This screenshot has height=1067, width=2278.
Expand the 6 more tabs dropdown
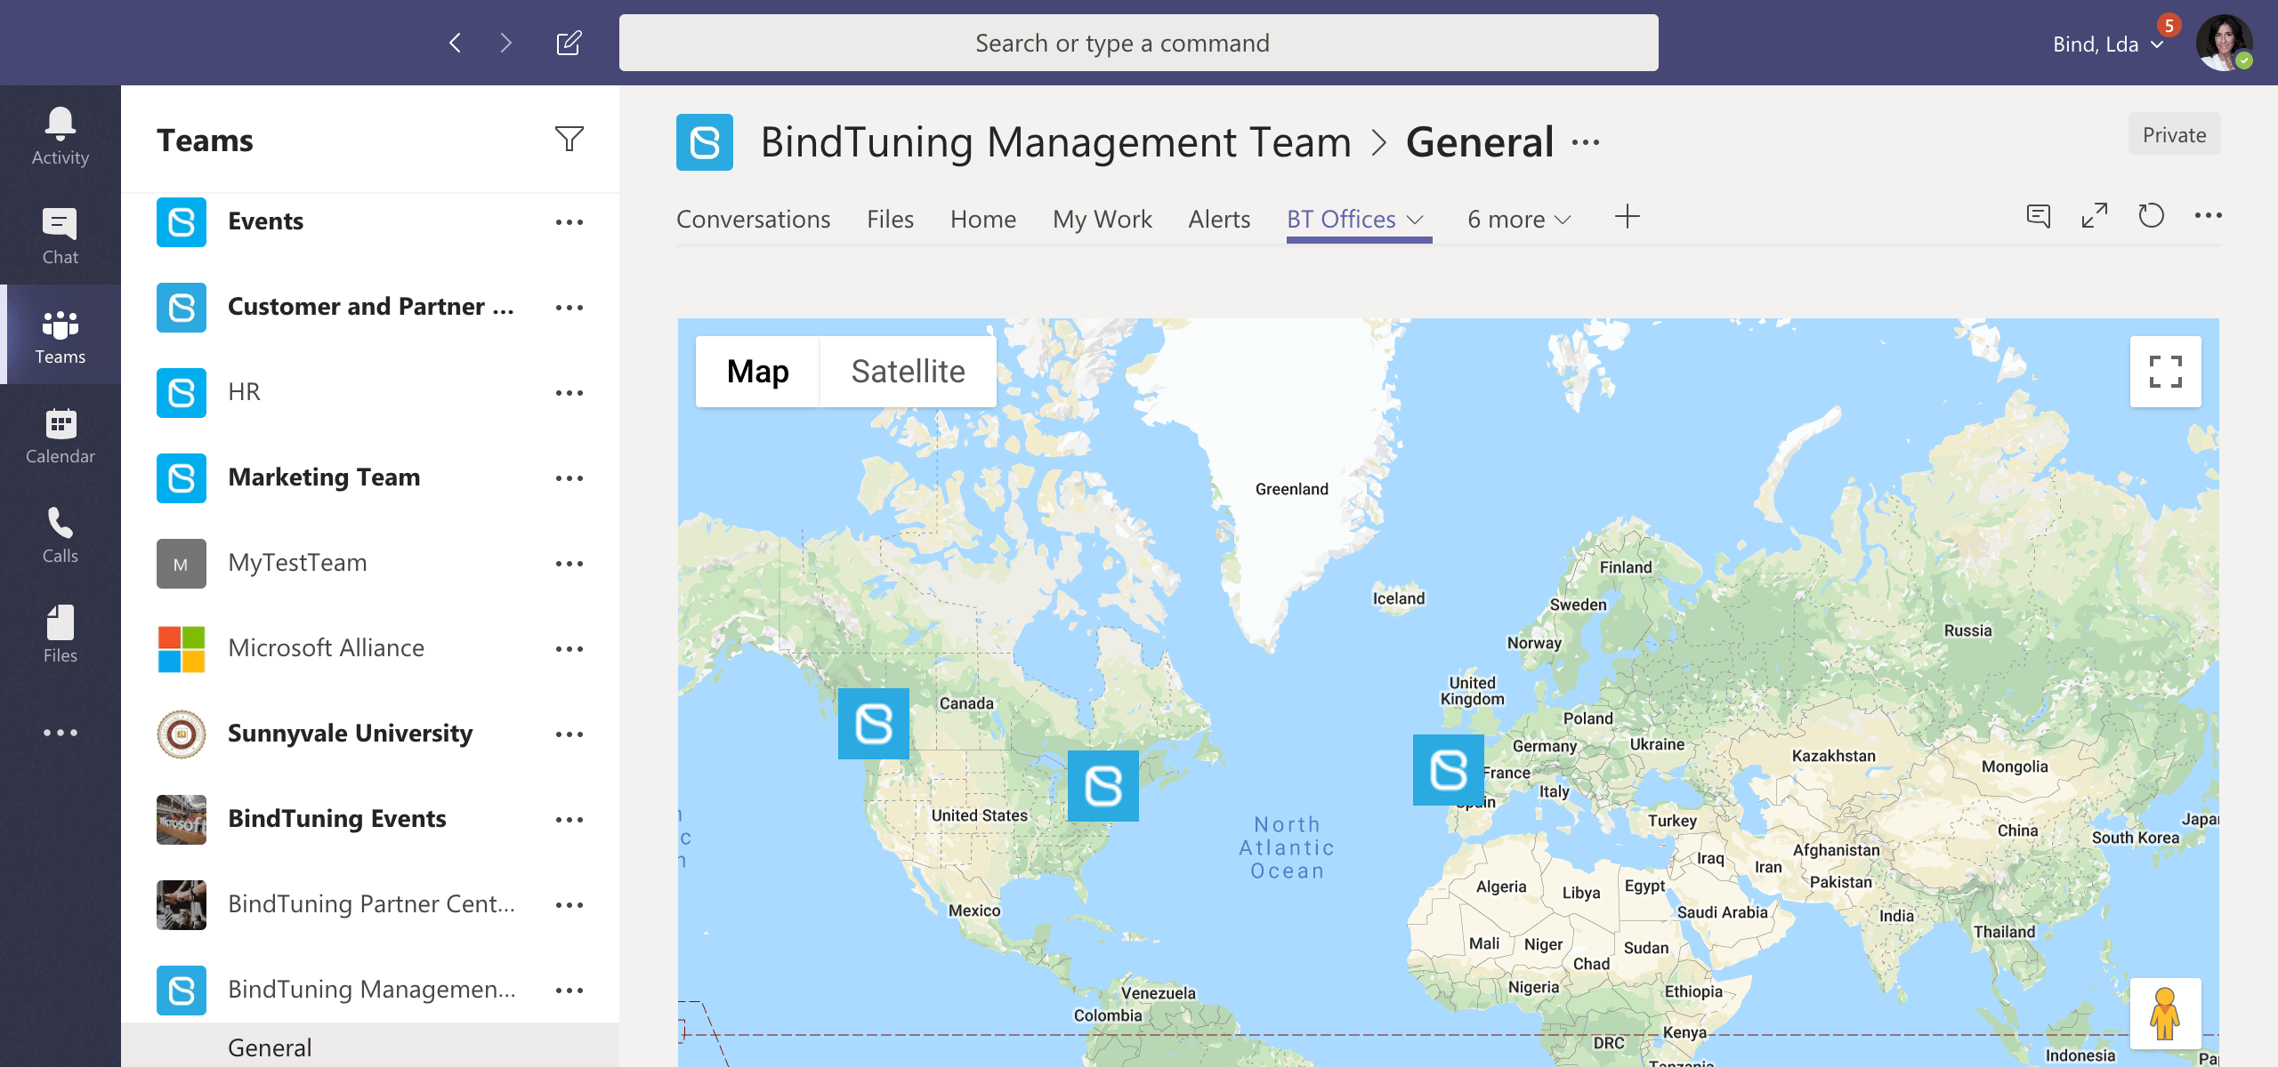pyautogui.click(x=1516, y=220)
